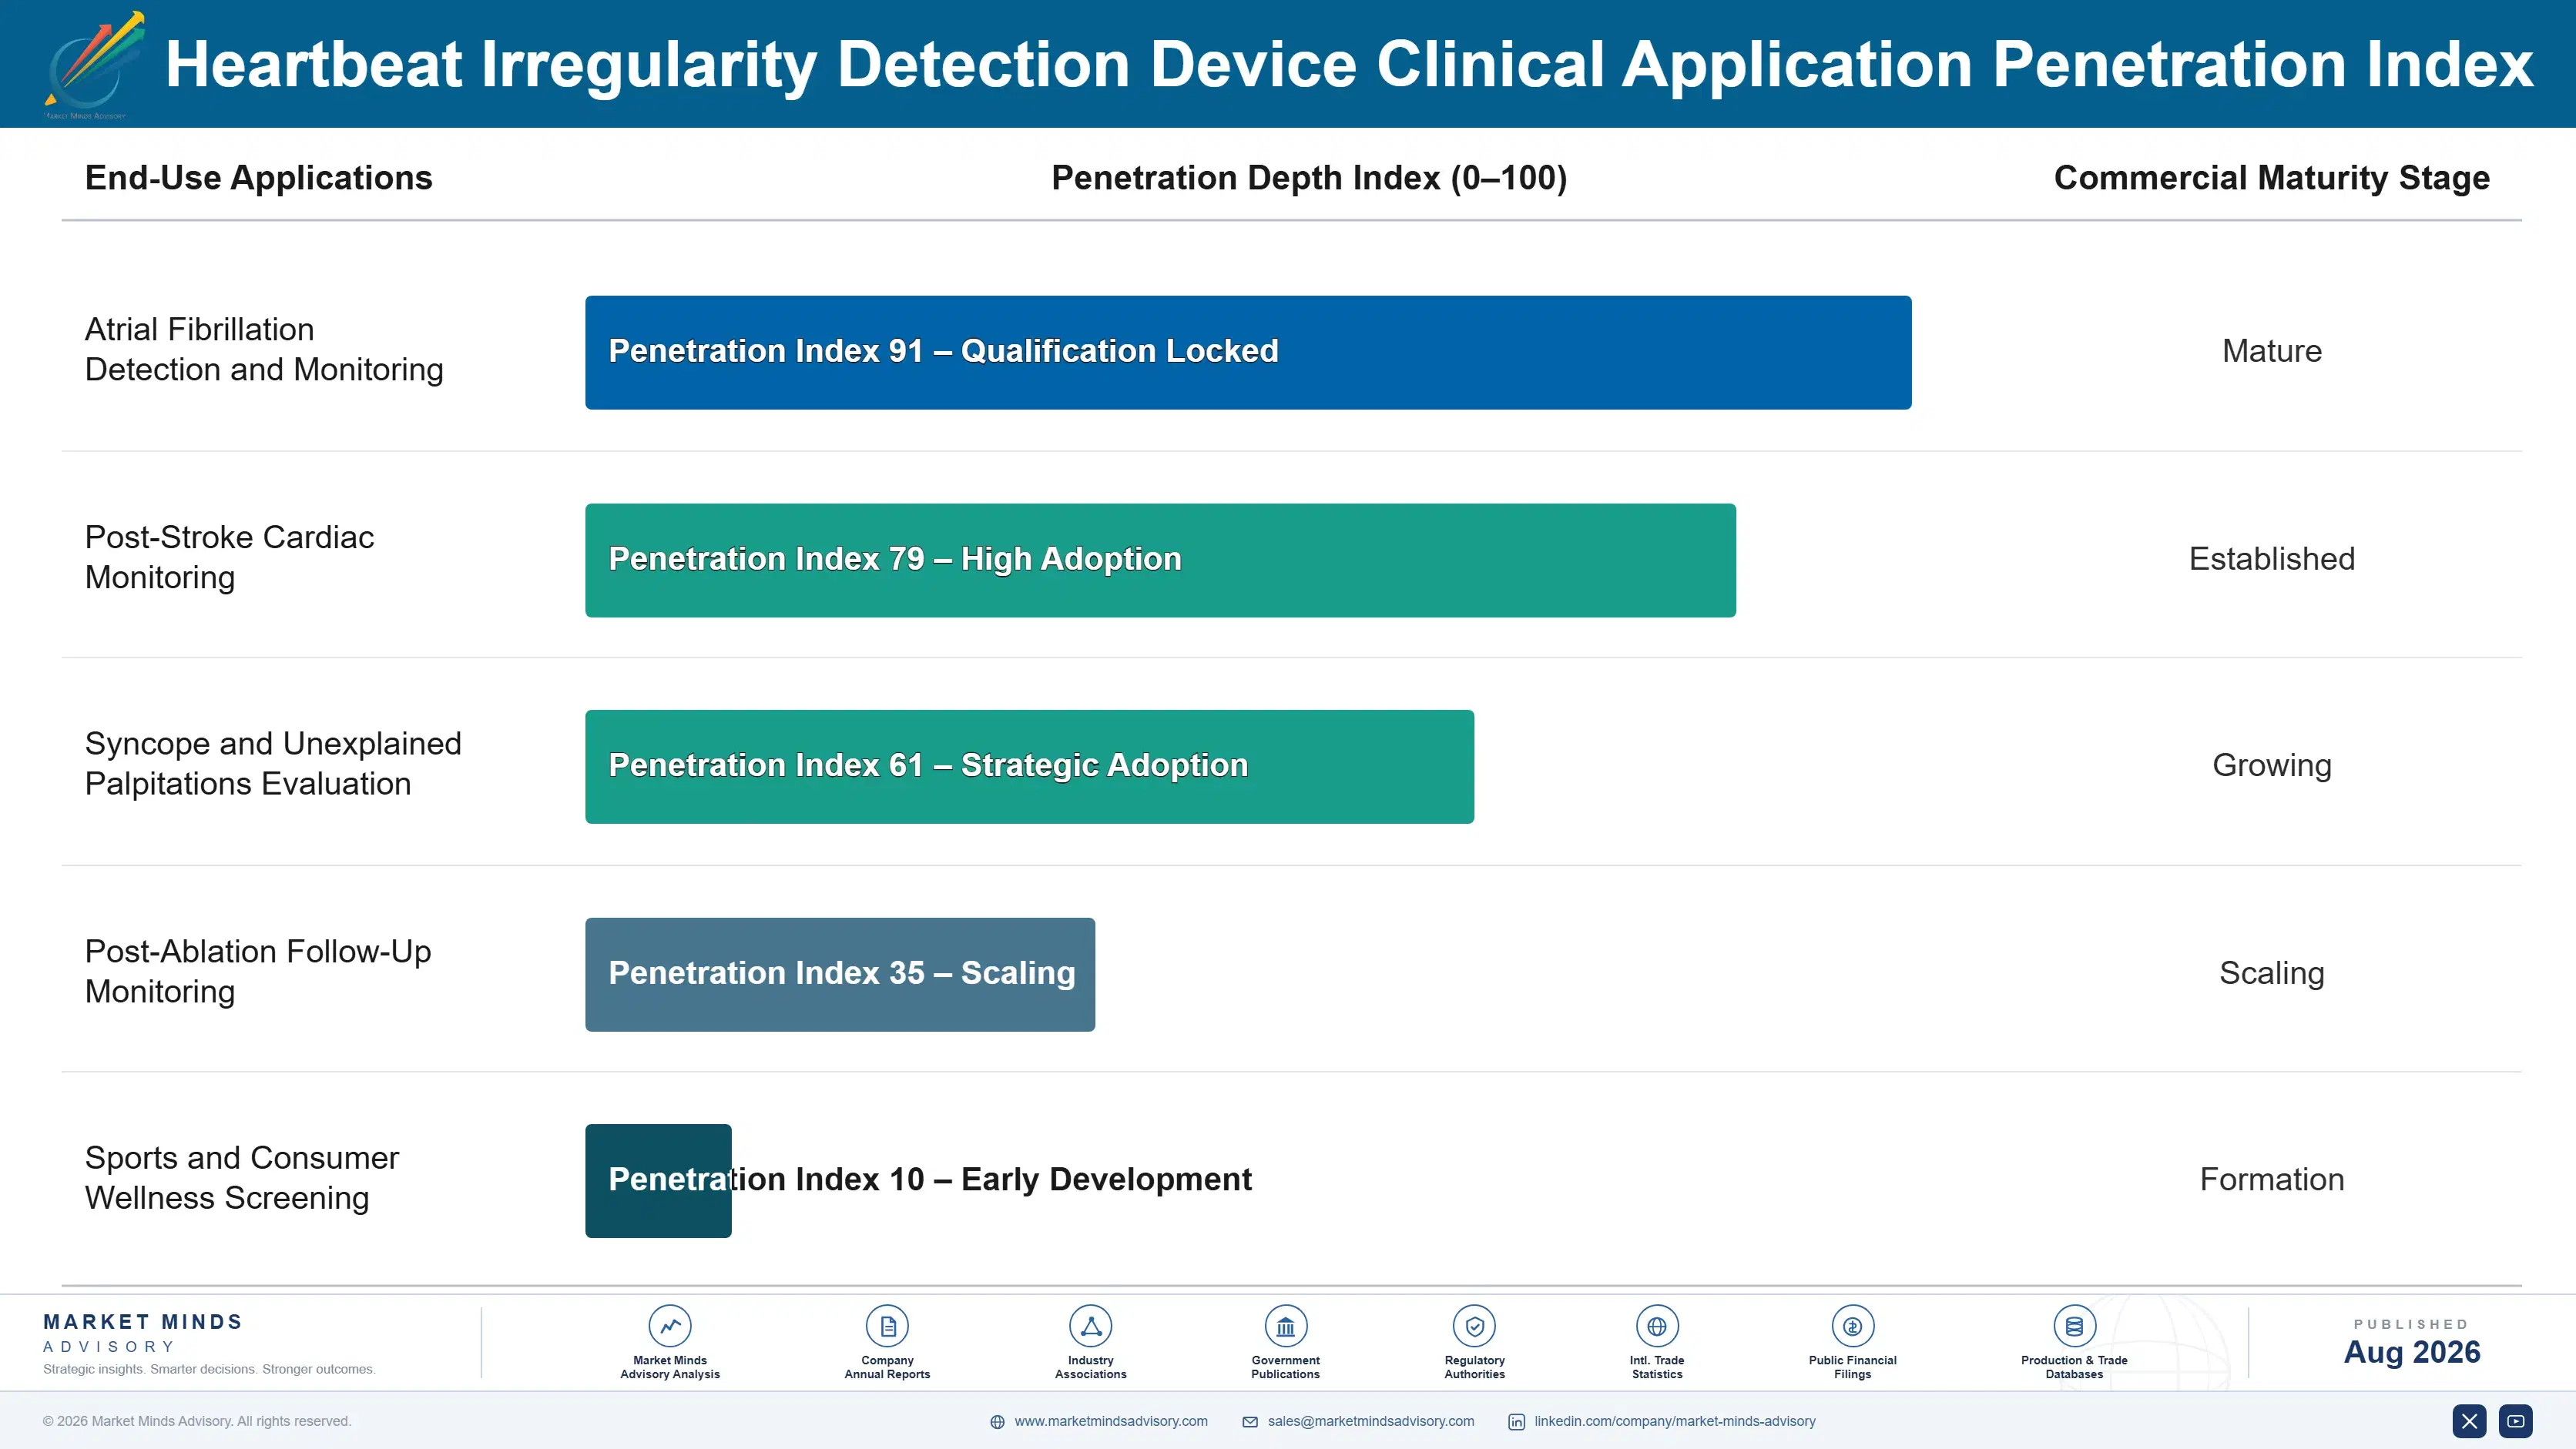The image size is (2576, 1449).
Task: Click the Company Annual Reports document icon
Action: [887, 1326]
